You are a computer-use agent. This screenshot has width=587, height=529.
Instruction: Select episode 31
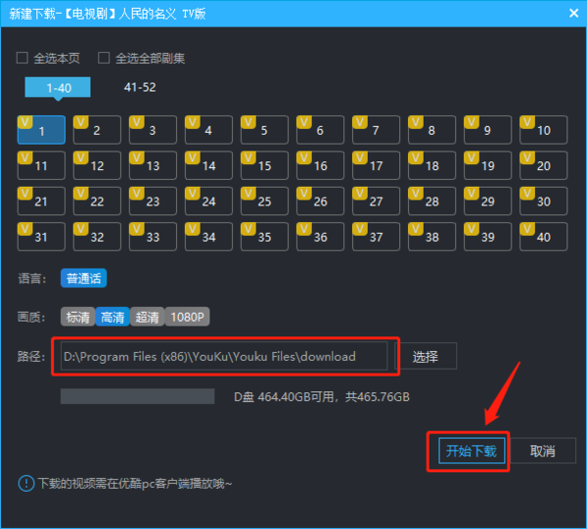[41, 237]
